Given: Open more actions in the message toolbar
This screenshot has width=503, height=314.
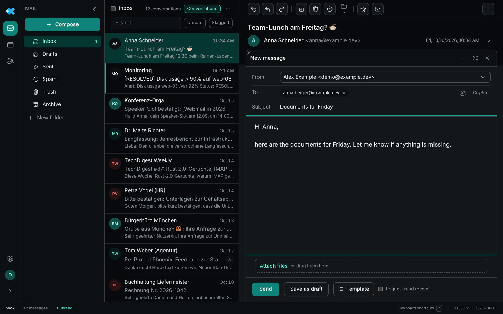Looking at the screenshot, I should tap(488, 9).
